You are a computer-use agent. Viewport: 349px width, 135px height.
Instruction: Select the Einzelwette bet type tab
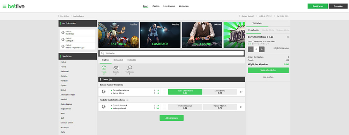(253, 30)
